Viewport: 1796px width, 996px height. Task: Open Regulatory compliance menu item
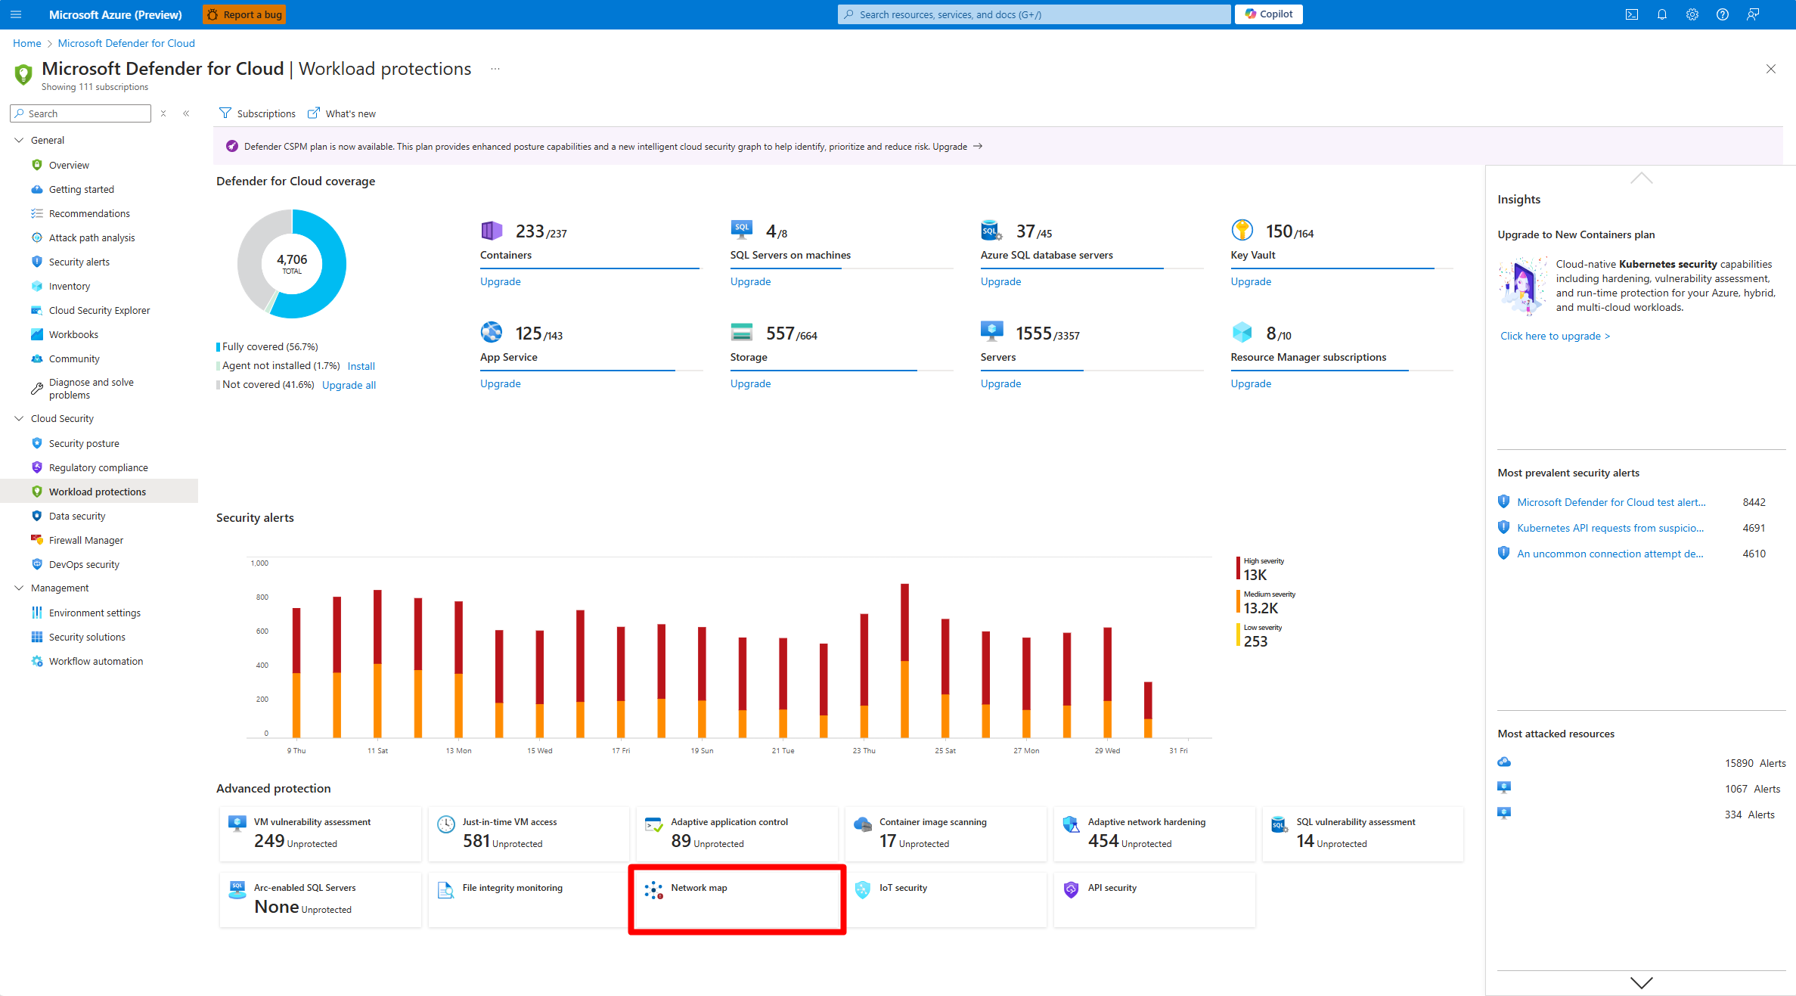click(x=98, y=467)
